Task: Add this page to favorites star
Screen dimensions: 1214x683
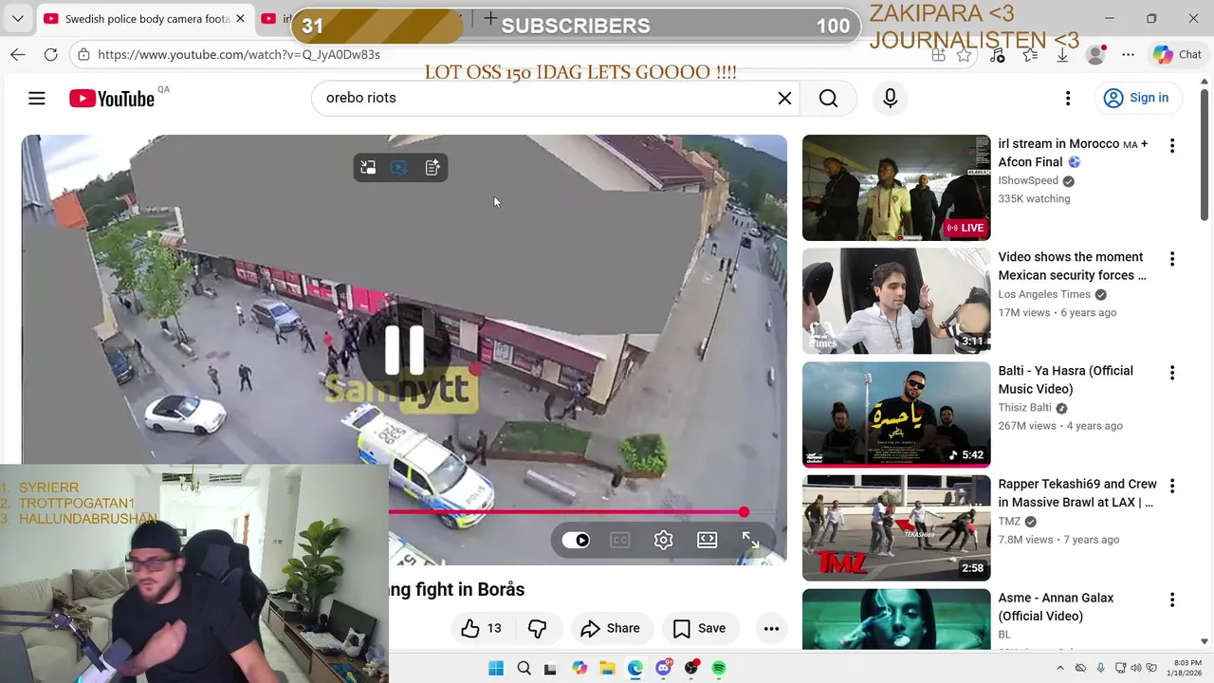Action: coord(965,55)
